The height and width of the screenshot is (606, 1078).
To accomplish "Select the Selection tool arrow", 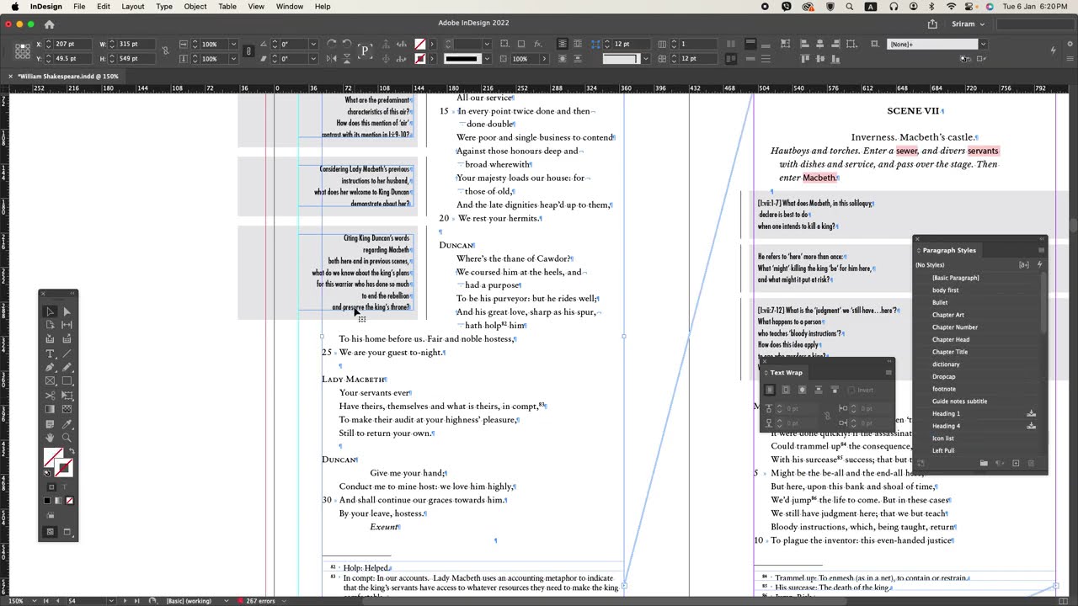I will pyautogui.click(x=50, y=311).
